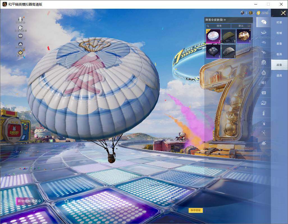This screenshot has height=224, width=288.
Task: Select the 道具 tab
Action: 279,76
